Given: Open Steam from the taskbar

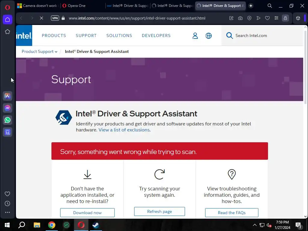Looking at the screenshot, I should pyautogui.click(x=96, y=225).
